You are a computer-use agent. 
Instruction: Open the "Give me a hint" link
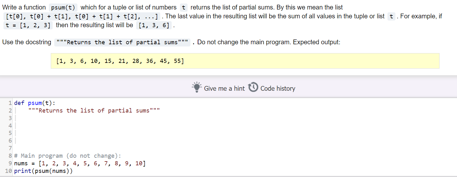click(224, 88)
